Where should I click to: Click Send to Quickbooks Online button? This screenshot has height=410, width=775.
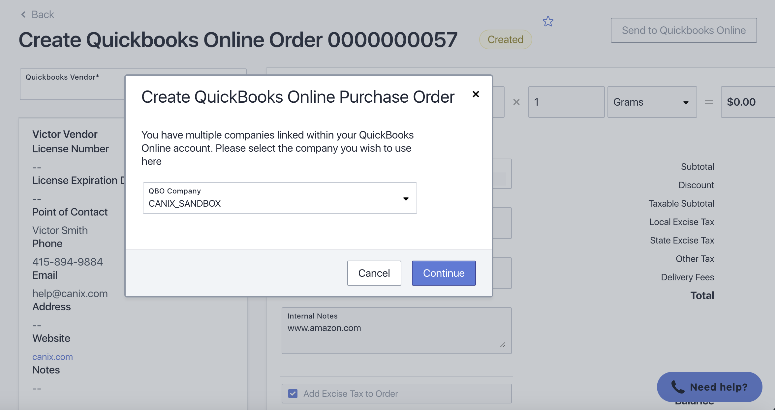[x=684, y=30]
